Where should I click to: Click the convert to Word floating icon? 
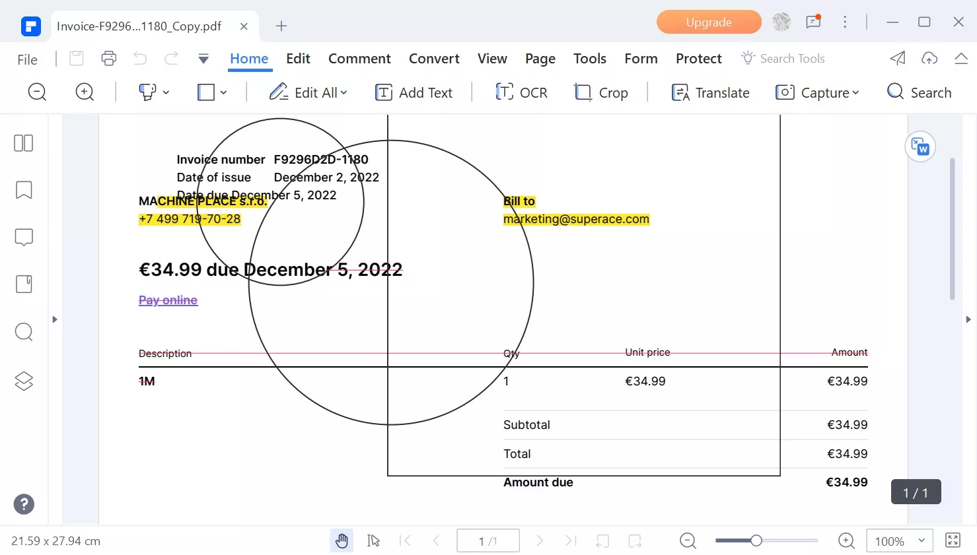920,147
